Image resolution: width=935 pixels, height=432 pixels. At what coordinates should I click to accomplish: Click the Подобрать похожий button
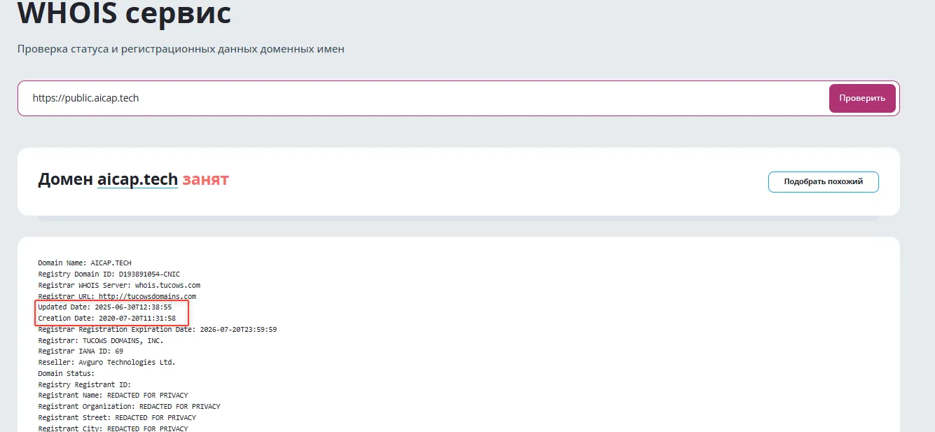point(823,181)
